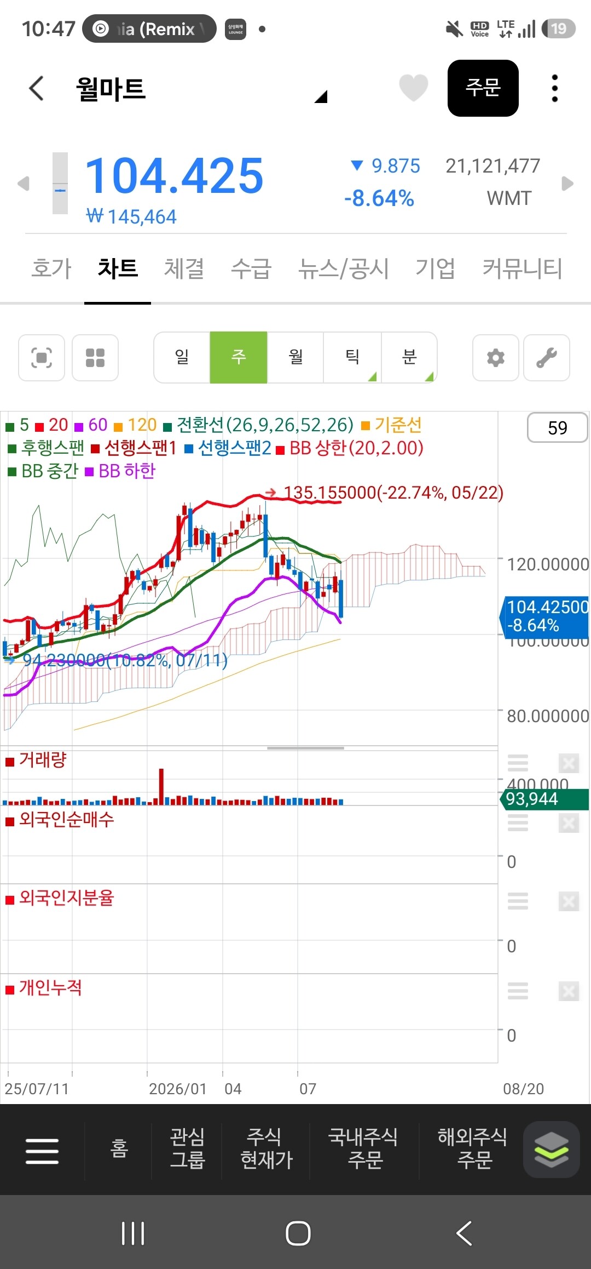Screen dimensions: 591x1269
Task: Open 주식현재가 in bottom navigation
Action: (x=266, y=1148)
